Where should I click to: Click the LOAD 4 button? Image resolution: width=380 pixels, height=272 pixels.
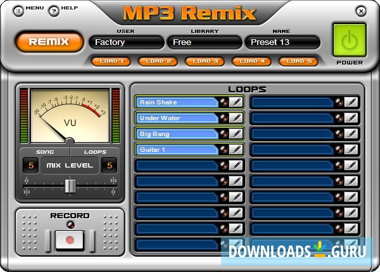(x=252, y=61)
